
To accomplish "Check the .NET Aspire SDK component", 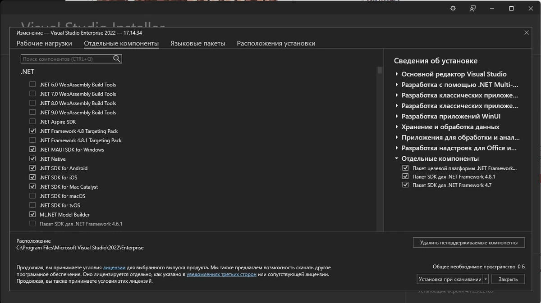I will point(32,122).
